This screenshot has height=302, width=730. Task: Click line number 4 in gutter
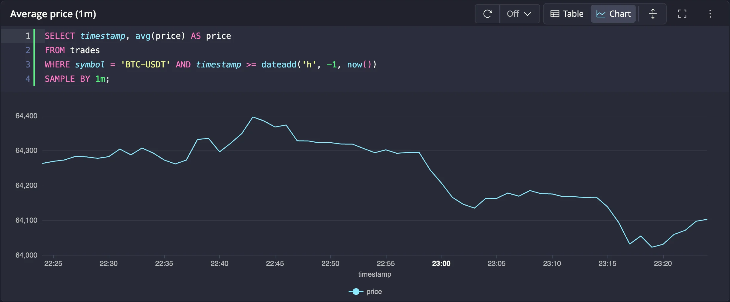(28, 79)
